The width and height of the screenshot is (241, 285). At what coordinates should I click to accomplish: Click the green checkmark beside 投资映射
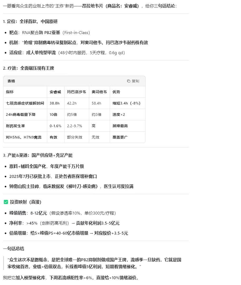point(6,202)
